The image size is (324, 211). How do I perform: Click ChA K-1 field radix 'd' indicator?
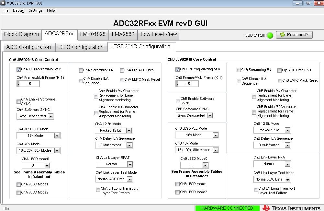coord(18,84)
